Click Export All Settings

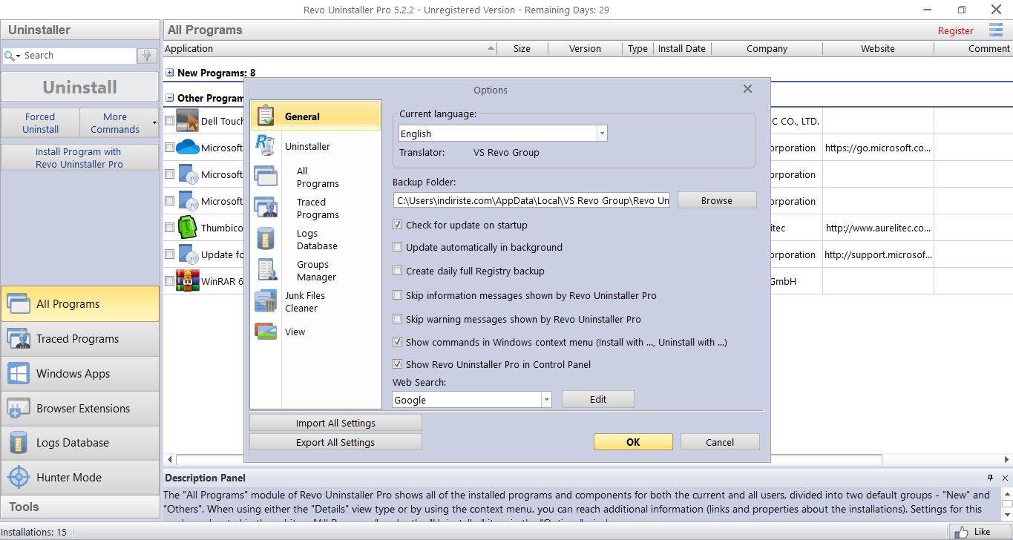[x=335, y=442]
